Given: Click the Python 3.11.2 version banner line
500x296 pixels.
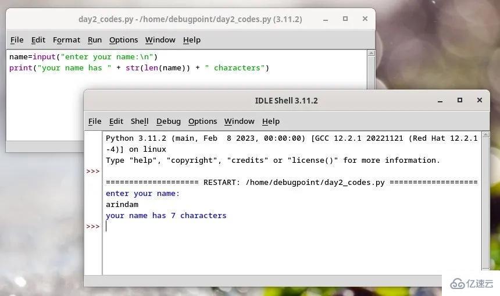Looking at the screenshot, I should [x=292, y=138].
